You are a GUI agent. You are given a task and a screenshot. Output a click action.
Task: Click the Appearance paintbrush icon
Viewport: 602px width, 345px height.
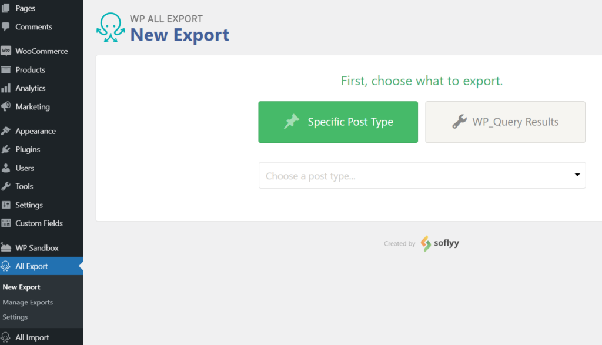point(6,131)
